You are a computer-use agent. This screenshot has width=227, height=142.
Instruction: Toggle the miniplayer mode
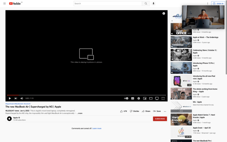(x=145, y=98)
